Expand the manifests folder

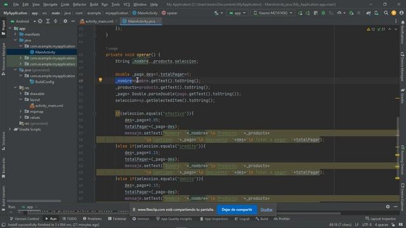pyautogui.click(x=15, y=34)
